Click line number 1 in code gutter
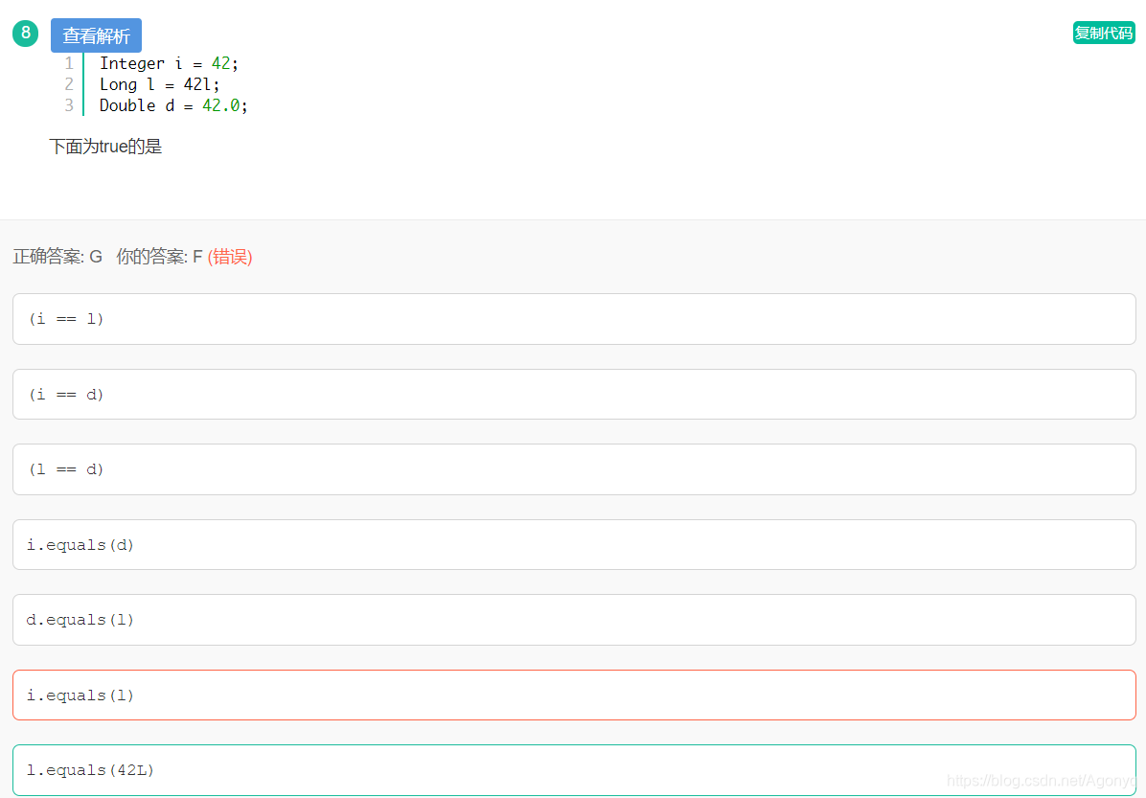The width and height of the screenshot is (1146, 798). (69, 63)
